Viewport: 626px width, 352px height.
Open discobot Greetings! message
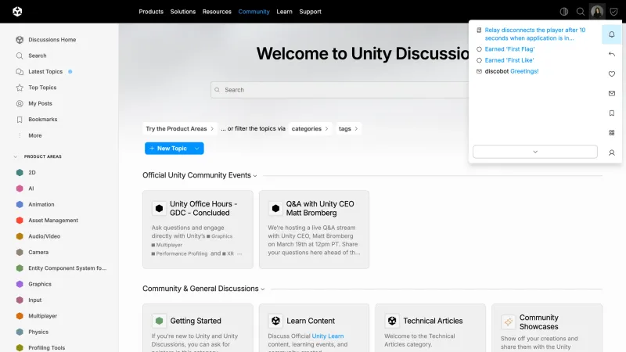click(x=512, y=71)
